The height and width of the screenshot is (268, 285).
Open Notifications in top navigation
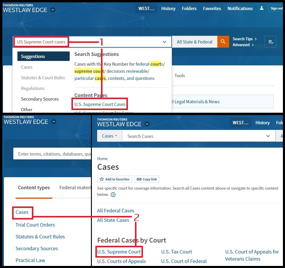[x=240, y=8]
